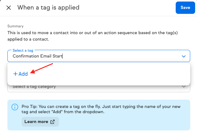Expand the tag category chevron arrow
Image resolution: width=197 pixels, height=135 pixels.
184,87
